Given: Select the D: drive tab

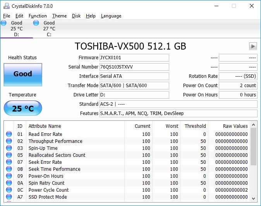Looking at the screenshot, I should pos(17,29).
